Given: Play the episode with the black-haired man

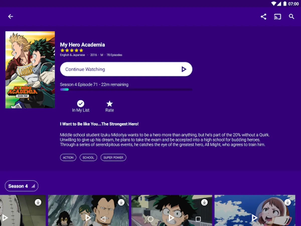Looking at the screenshot, I should 88,218.
